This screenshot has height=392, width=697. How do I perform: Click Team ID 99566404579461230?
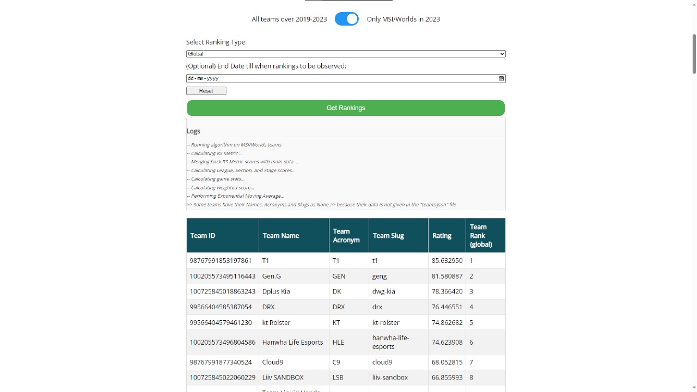[x=221, y=322]
